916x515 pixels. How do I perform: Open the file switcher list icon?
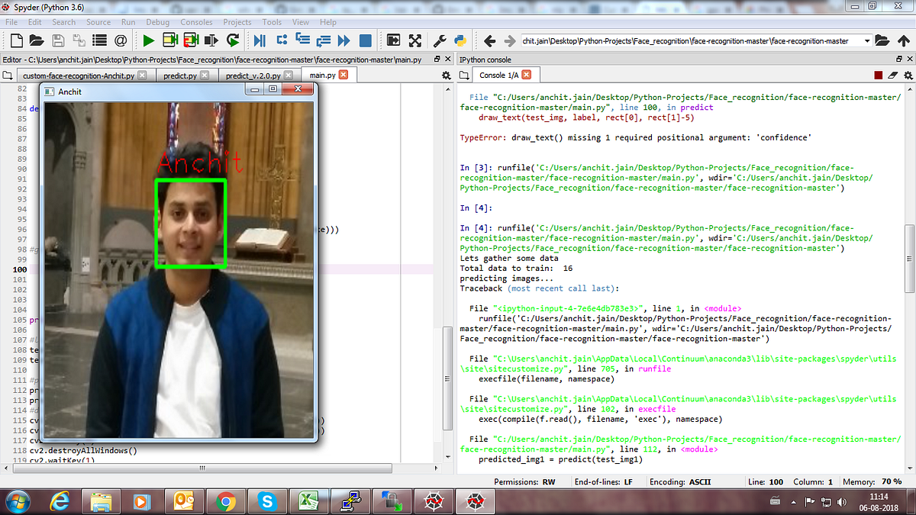pos(100,41)
